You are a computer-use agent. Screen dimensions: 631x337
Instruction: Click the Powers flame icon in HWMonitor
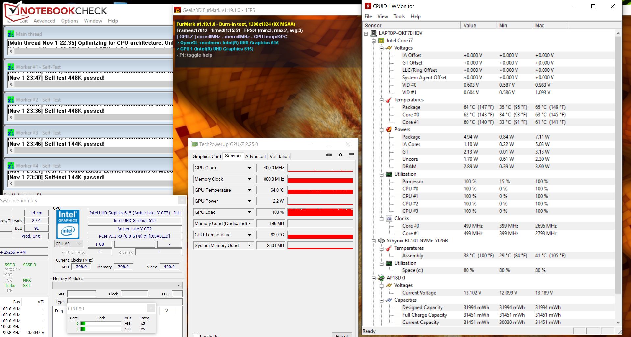389,129
